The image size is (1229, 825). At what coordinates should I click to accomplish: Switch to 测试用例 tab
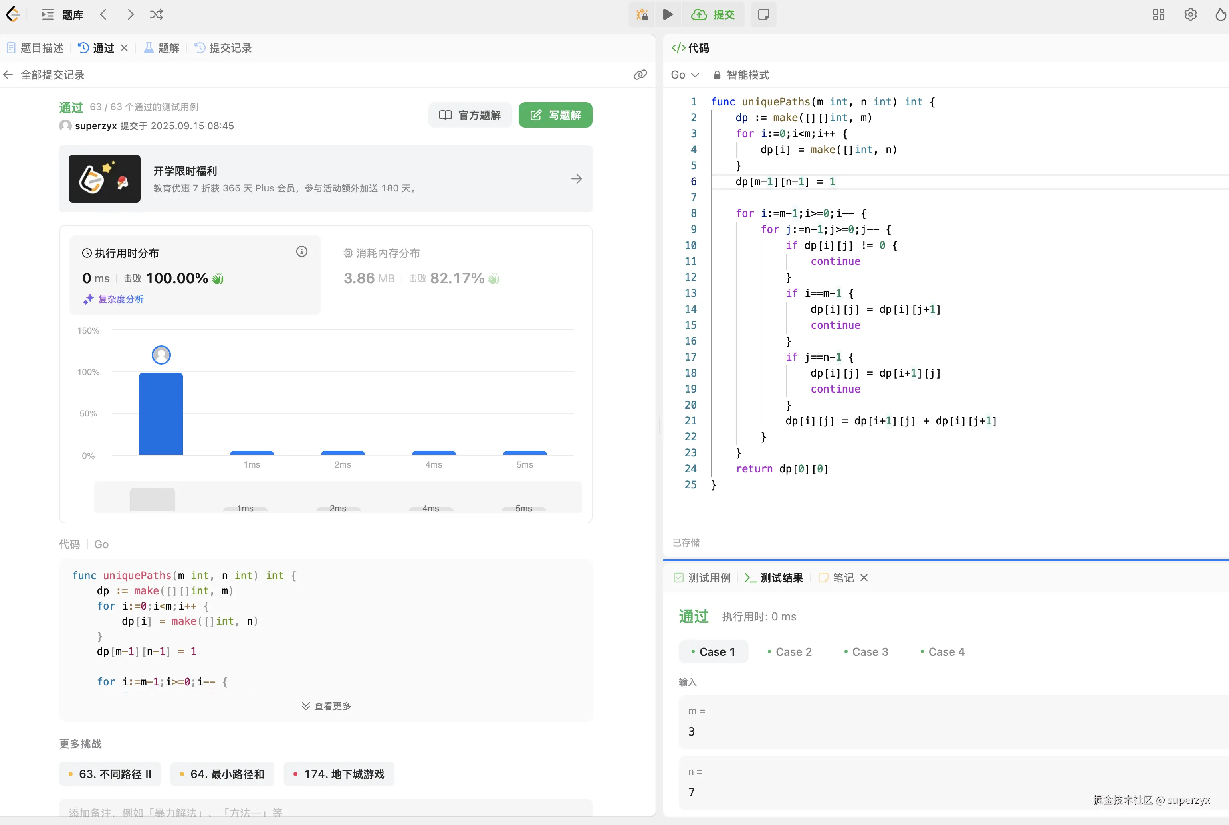(702, 578)
